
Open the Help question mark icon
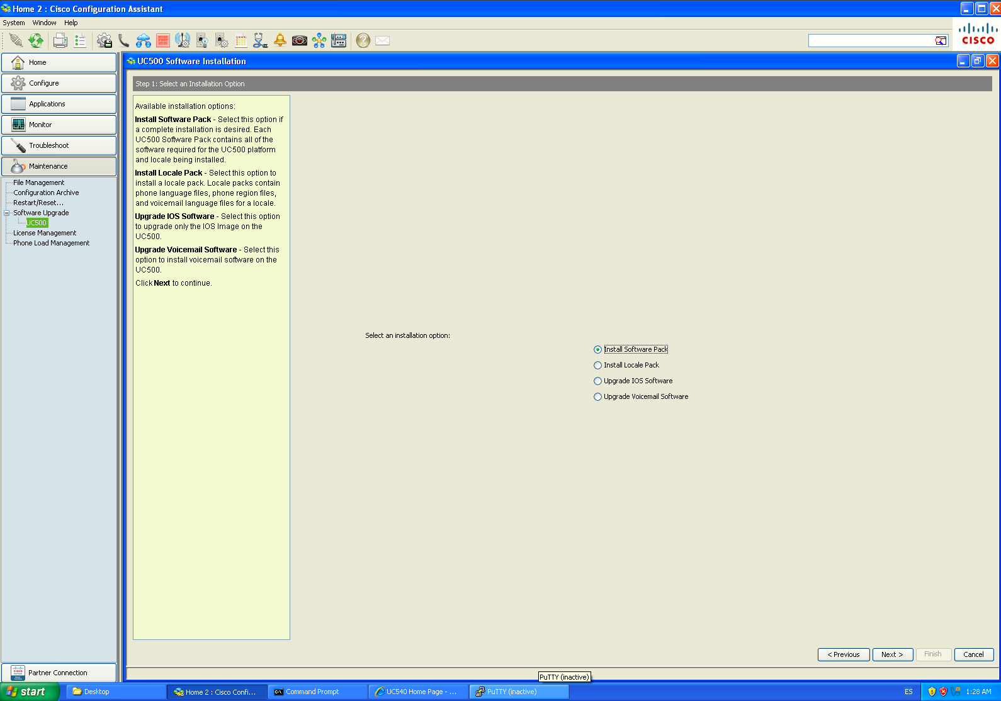point(363,41)
